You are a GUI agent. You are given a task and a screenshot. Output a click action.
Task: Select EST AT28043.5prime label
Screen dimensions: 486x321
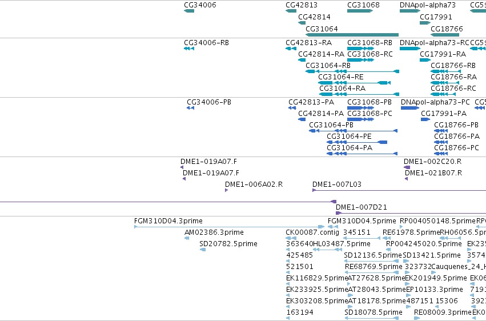pyautogui.click(x=377, y=290)
